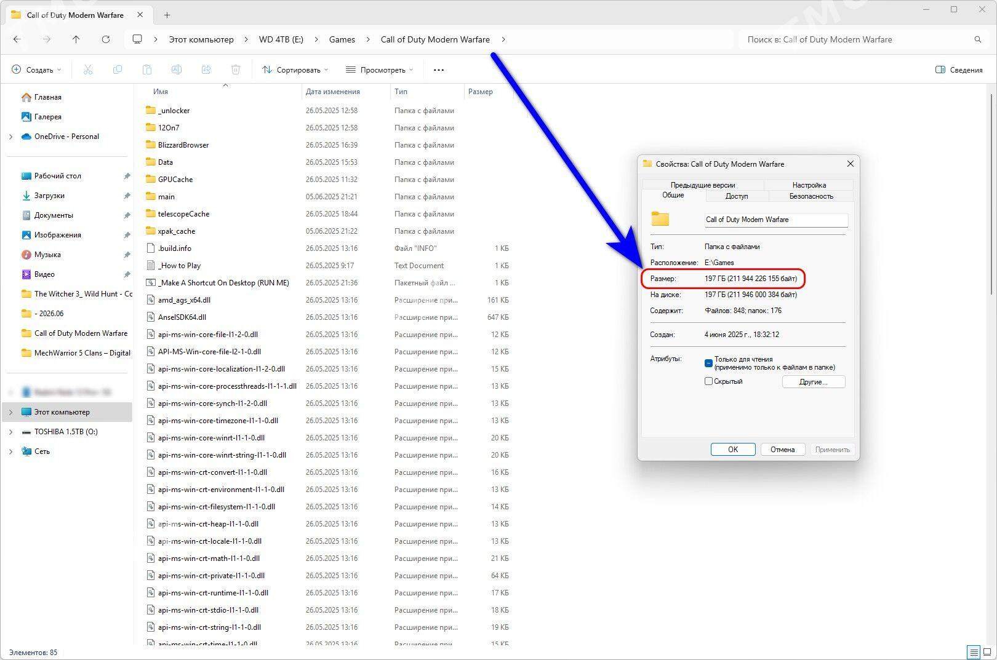Open the Сортировать dropdown
This screenshot has width=997, height=660.
(x=295, y=70)
